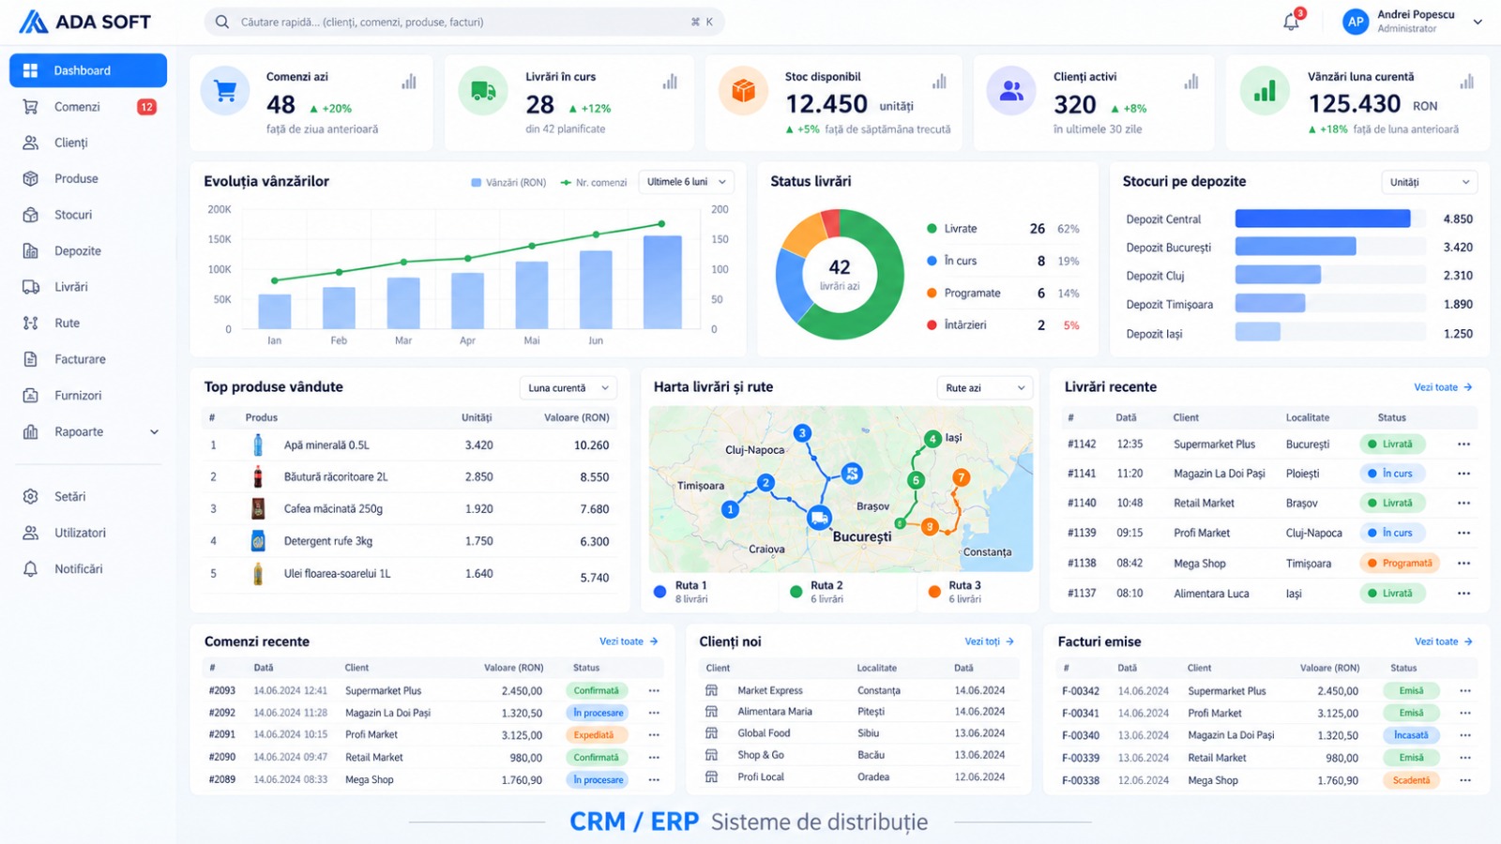Image resolution: width=1501 pixels, height=844 pixels.
Task: Open more options for order #2093
Action: point(654,690)
